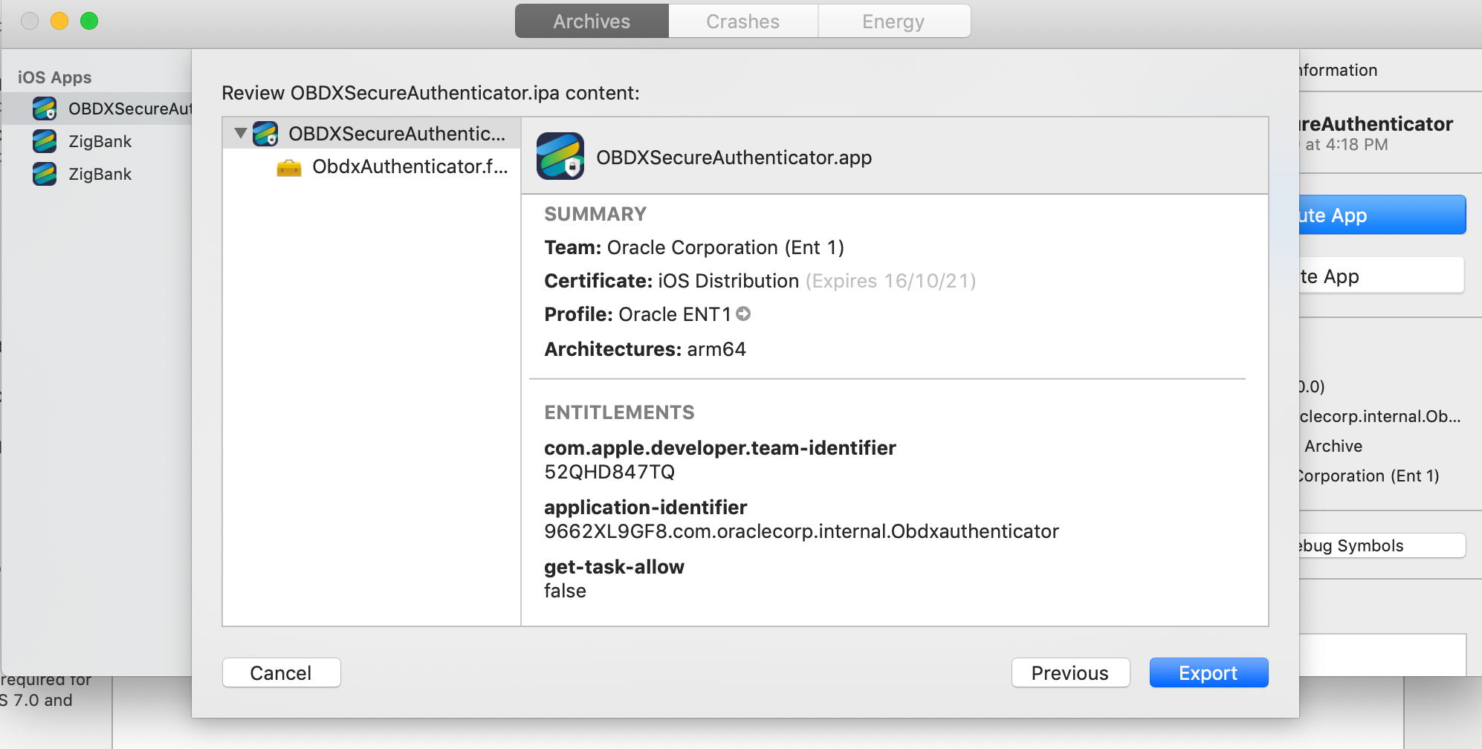Click the Debug Symbols button in the Organizer
This screenshot has height=749, width=1482.
pyautogui.click(x=1382, y=545)
